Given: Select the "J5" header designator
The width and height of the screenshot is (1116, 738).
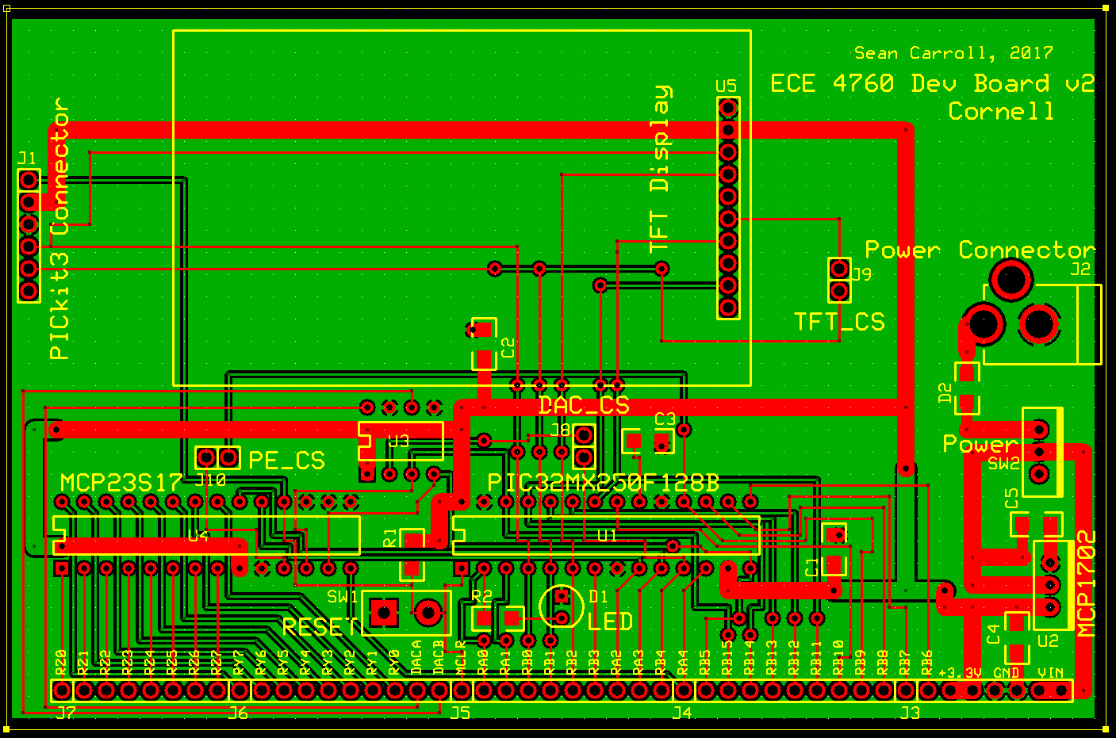Looking at the screenshot, I should (460, 713).
